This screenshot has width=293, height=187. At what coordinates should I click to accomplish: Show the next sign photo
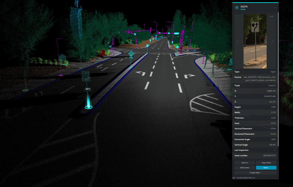pyautogui.click(x=273, y=41)
